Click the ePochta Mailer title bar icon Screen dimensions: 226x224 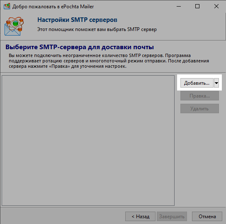[7, 6]
